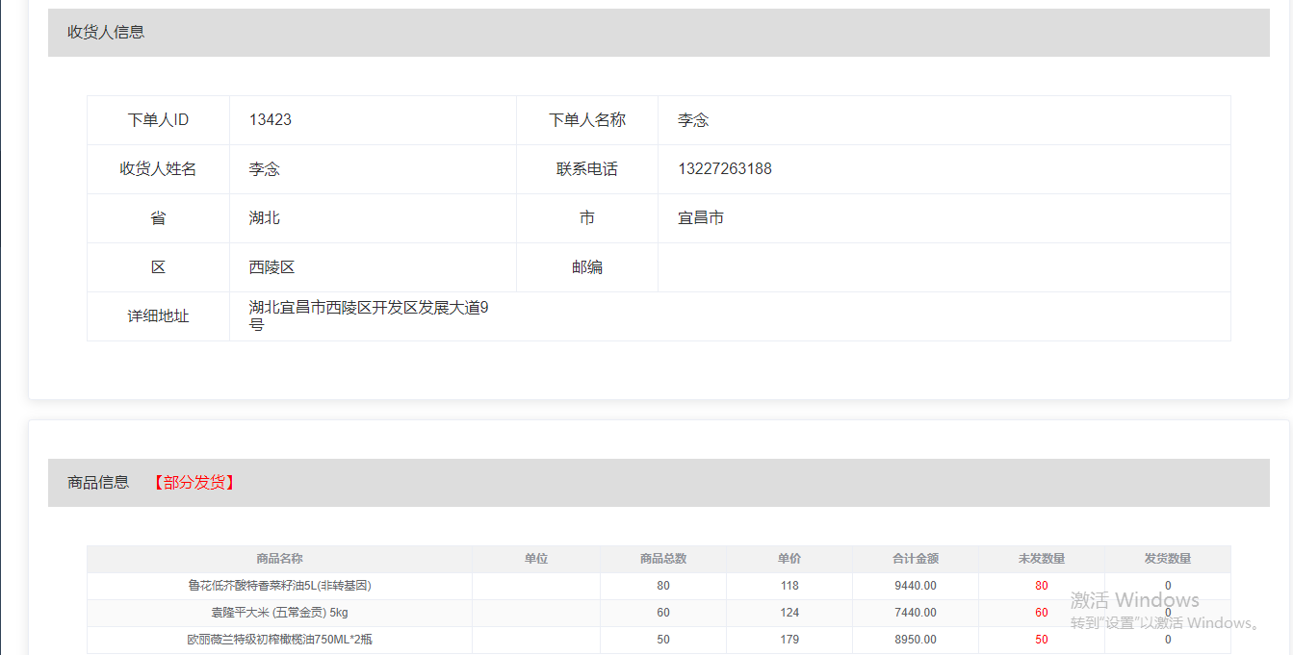The width and height of the screenshot is (1293, 655).
Task: Select the 鲁花低芥酸特香菜籽油5L product row
Action: [x=279, y=586]
